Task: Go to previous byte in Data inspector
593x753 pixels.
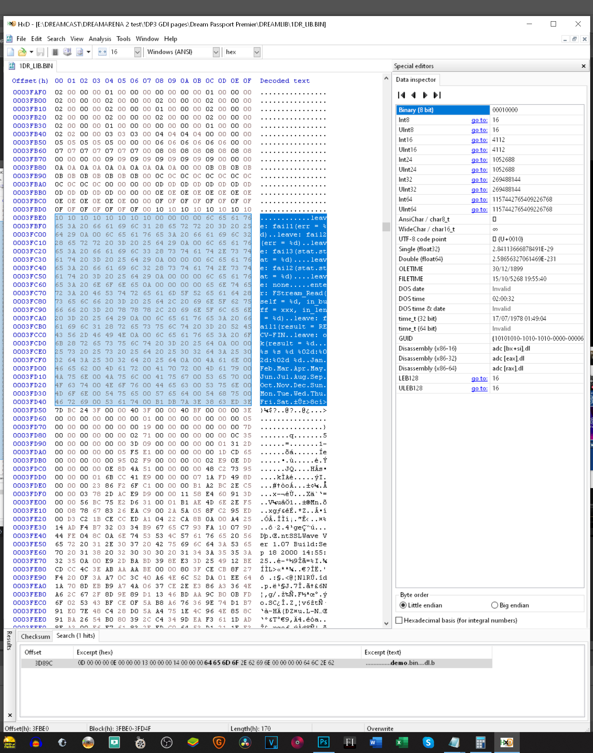Action: 414,95
